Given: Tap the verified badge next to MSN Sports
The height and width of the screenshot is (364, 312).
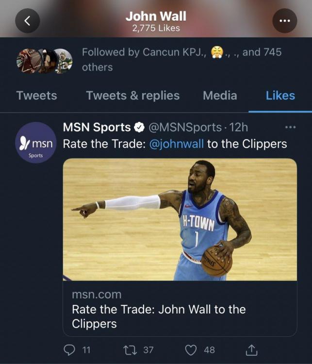Looking at the screenshot, I should (139, 128).
